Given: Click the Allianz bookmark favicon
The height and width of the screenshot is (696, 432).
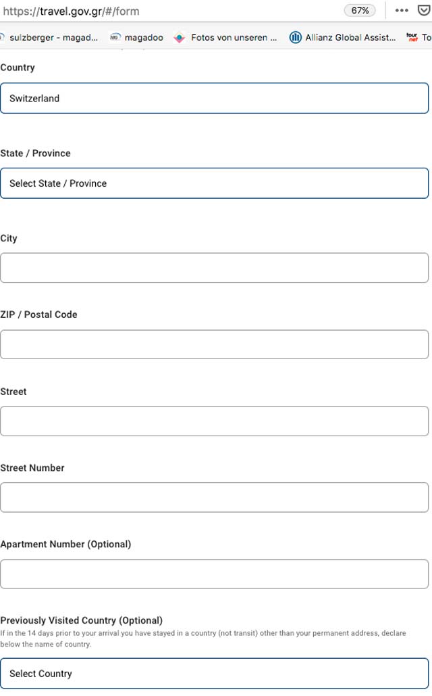Looking at the screenshot, I should [296, 38].
